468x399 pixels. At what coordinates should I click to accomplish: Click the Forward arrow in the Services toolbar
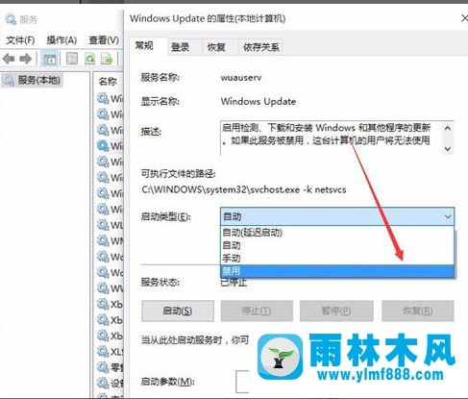[x=26, y=59]
